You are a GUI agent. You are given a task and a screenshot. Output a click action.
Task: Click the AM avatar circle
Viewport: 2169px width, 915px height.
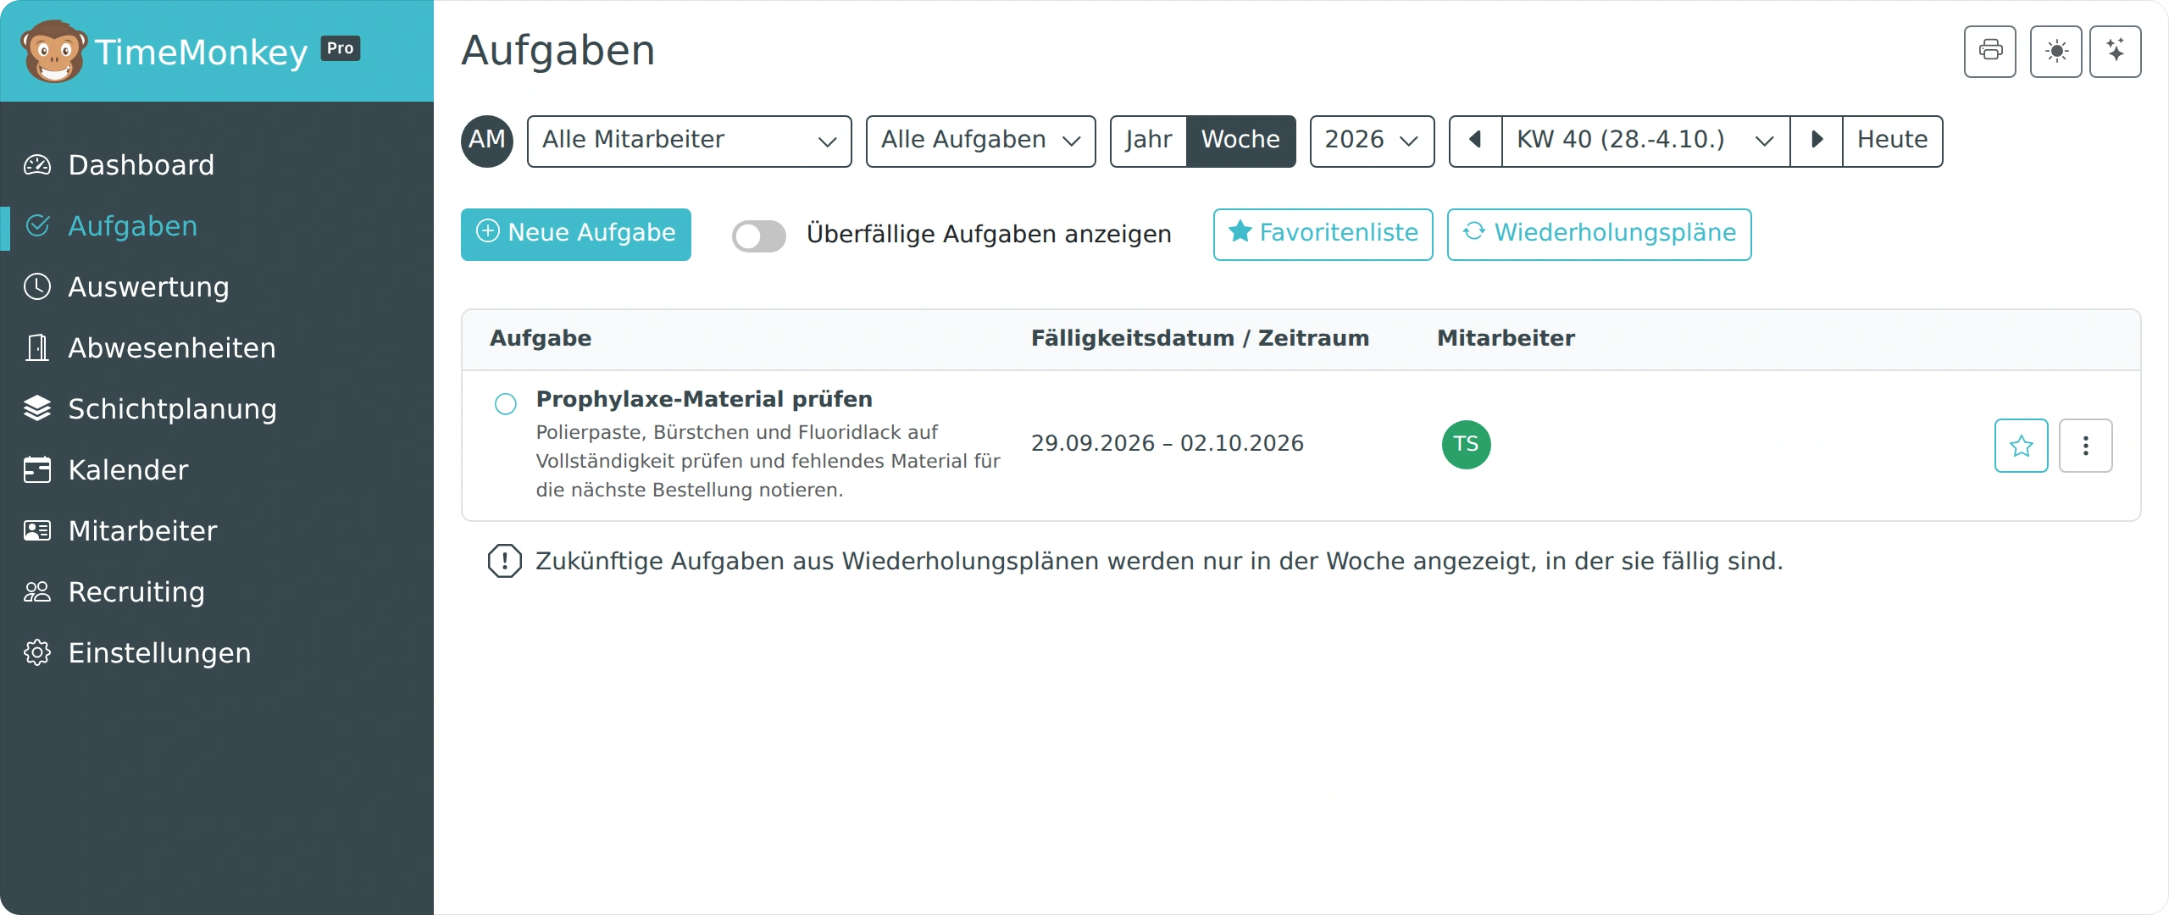pyautogui.click(x=487, y=141)
